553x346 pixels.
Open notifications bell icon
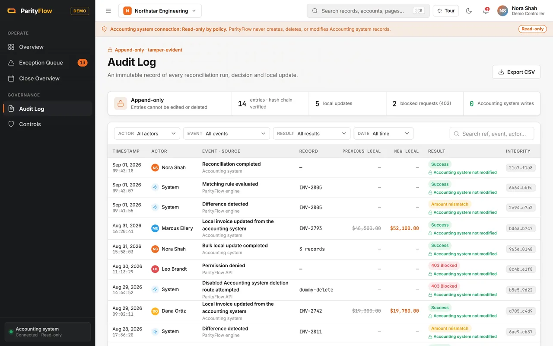point(486,11)
